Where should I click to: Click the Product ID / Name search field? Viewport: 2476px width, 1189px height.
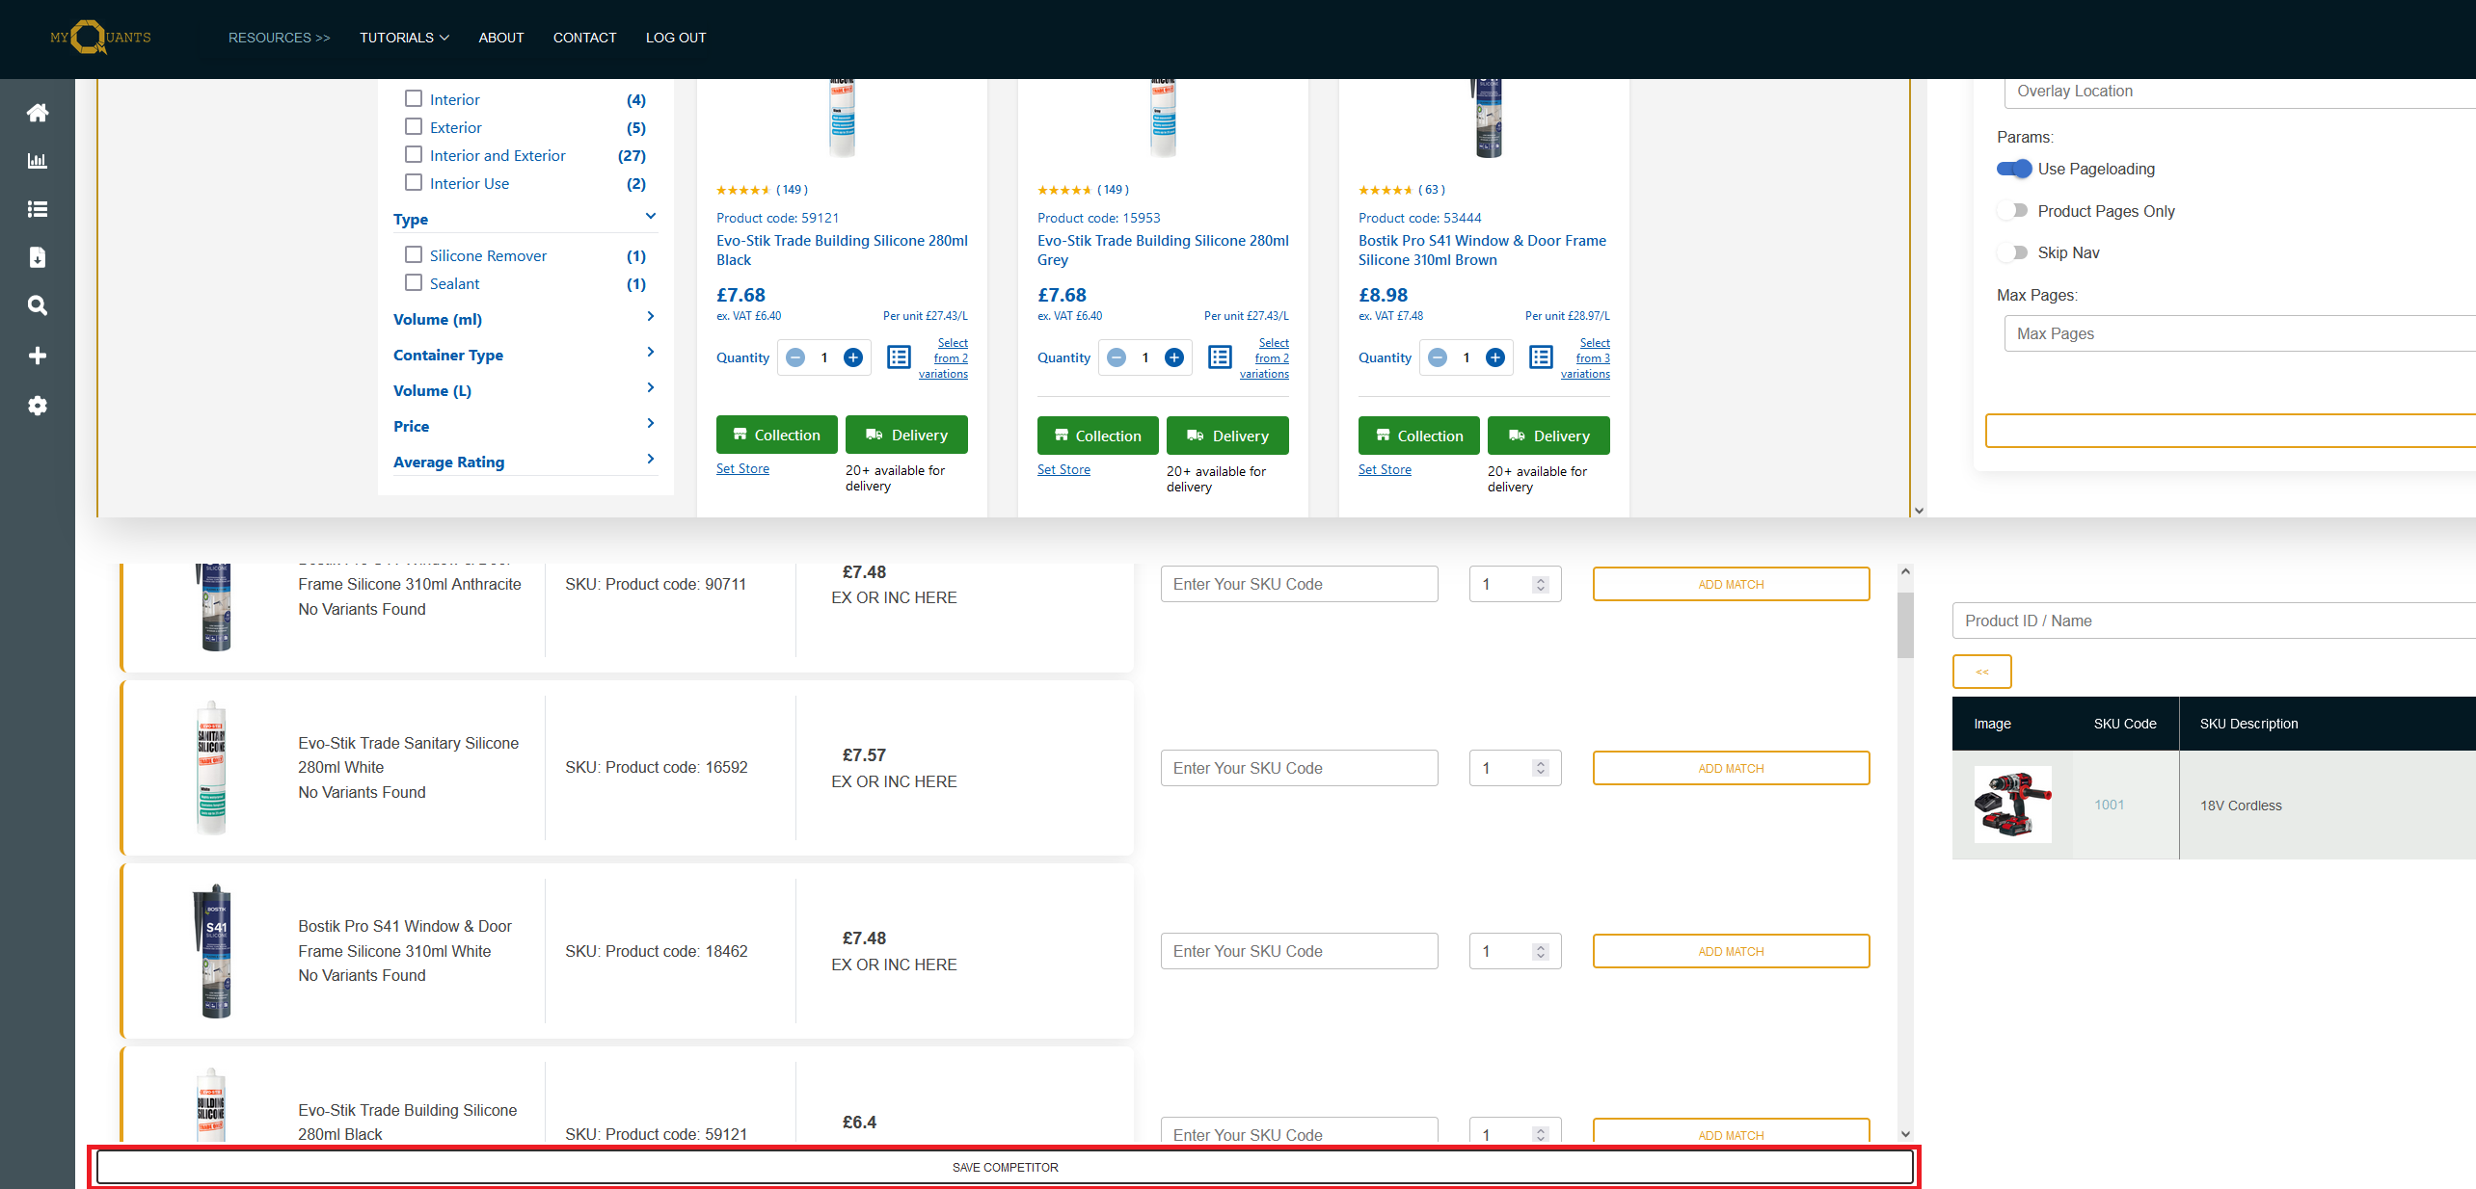point(2214,621)
